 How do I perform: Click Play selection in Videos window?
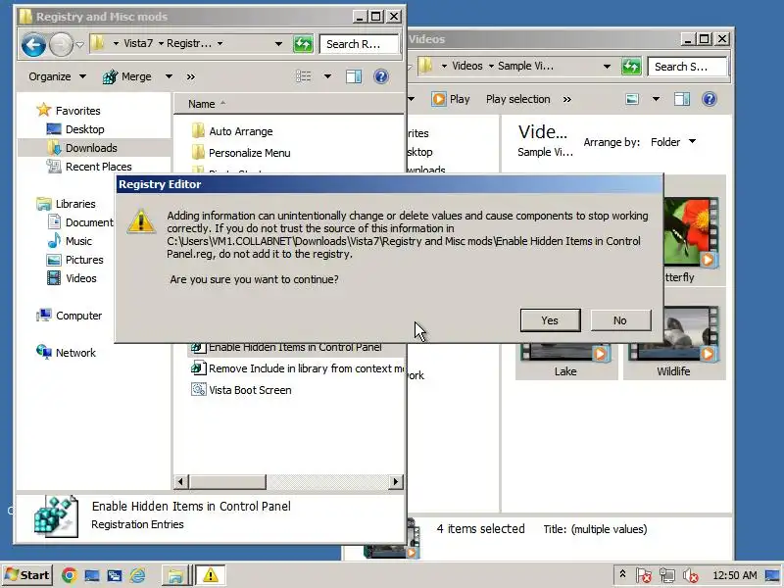[518, 99]
